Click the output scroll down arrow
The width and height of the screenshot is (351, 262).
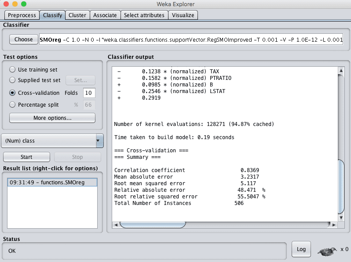point(341,218)
